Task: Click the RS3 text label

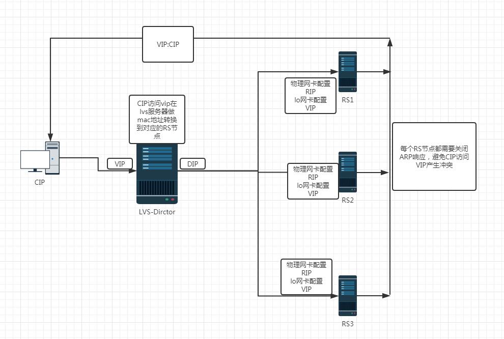Action: pos(348,323)
